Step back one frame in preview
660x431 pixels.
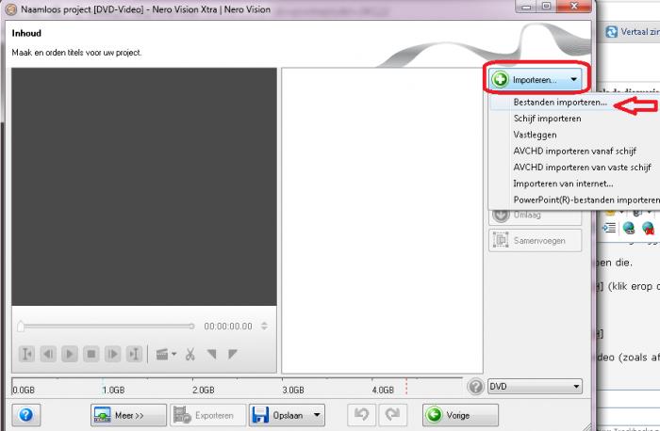pyautogui.click(x=48, y=354)
